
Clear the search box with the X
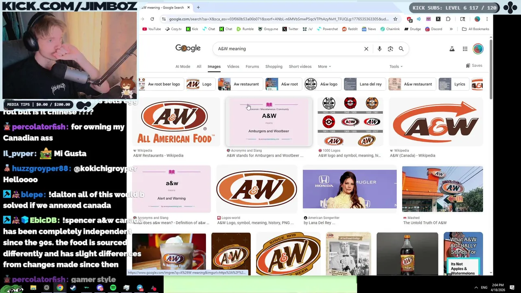pyautogui.click(x=366, y=49)
